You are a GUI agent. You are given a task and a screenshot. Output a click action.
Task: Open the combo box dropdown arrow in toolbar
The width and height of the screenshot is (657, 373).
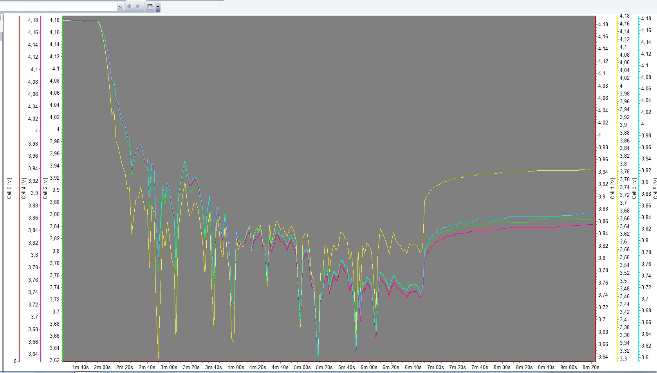pos(121,7)
